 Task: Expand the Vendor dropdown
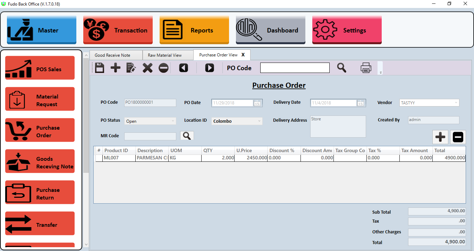tap(456, 103)
